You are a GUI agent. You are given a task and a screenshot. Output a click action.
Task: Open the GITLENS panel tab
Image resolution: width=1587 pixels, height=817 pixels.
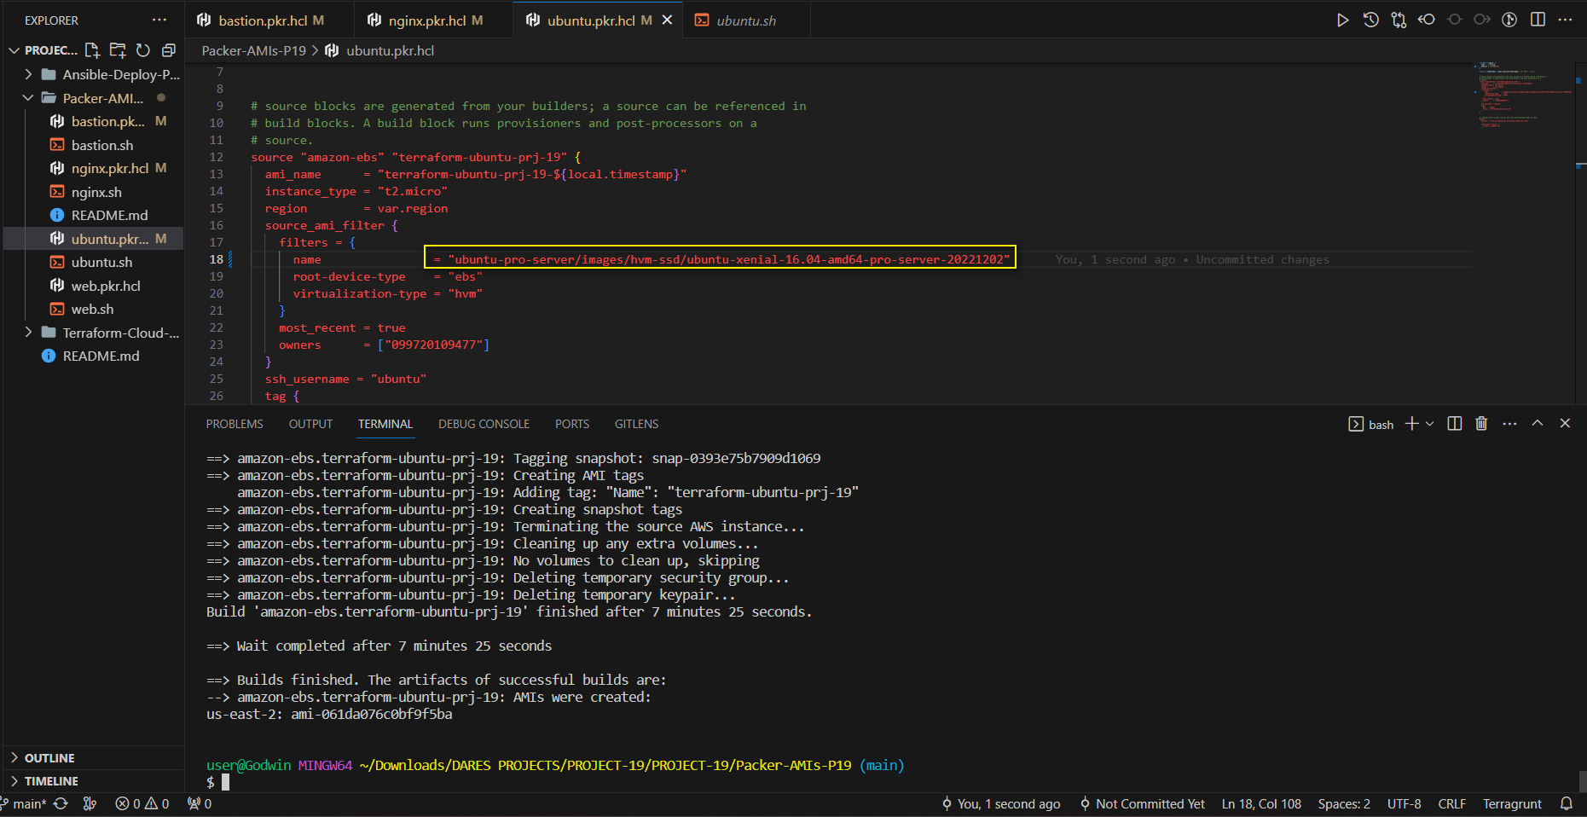coord(636,423)
